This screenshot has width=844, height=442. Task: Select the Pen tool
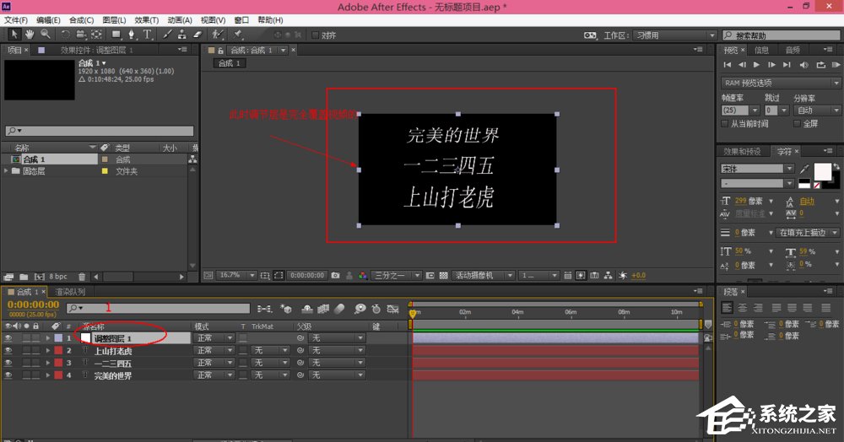pyautogui.click(x=133, y=35)
